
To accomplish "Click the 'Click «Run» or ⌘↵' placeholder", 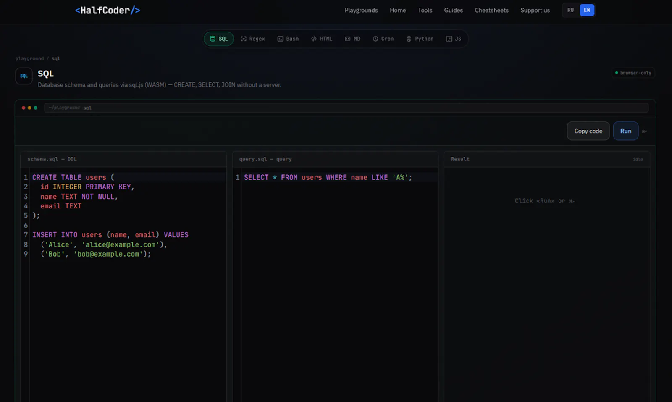I will coord(545,201).
